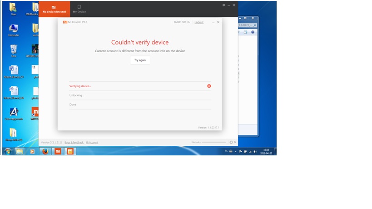Select the No device detected tab
This screenshot has width=372, height=209.
[54, 9]
